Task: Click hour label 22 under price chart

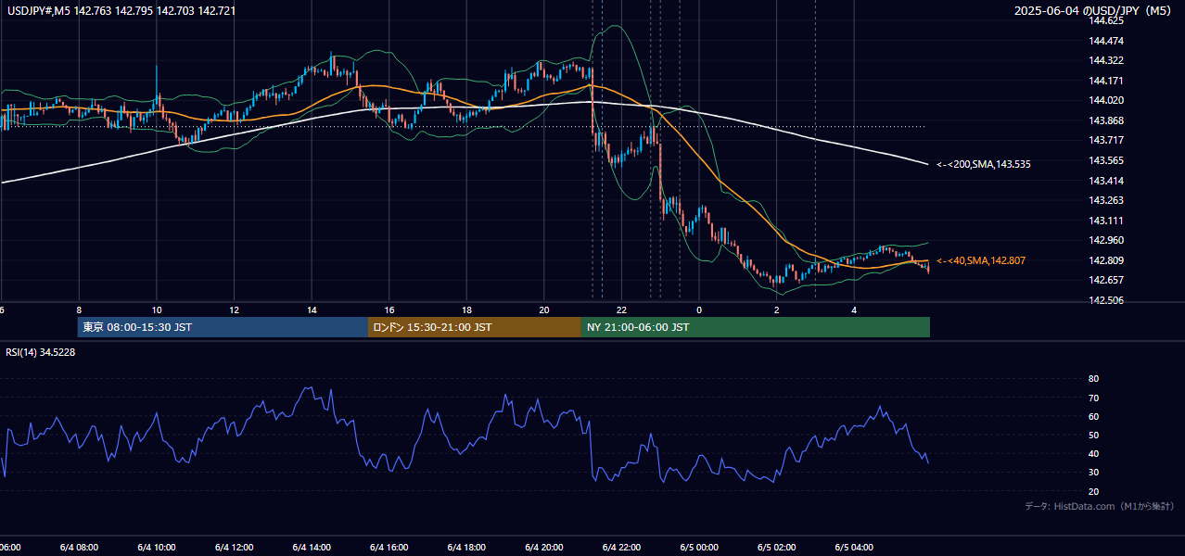Action: pos(621,310)
